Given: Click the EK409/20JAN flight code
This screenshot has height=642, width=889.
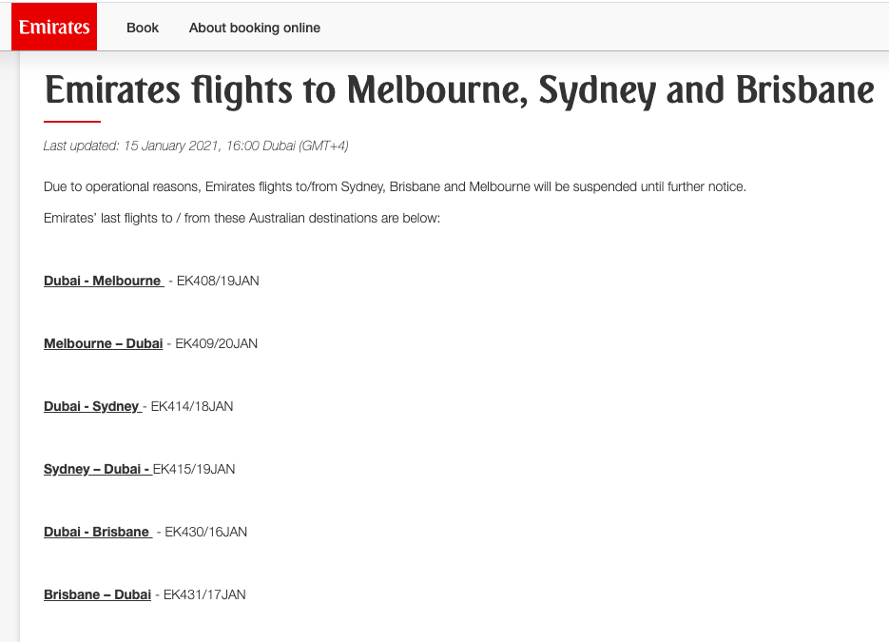Looking at the screenshot, I should [216, 343].
